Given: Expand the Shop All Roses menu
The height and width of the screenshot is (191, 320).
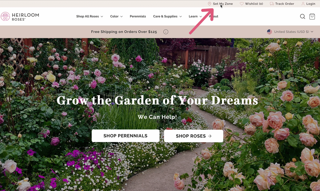Looking at the screenshot, I should pos(90,16).
